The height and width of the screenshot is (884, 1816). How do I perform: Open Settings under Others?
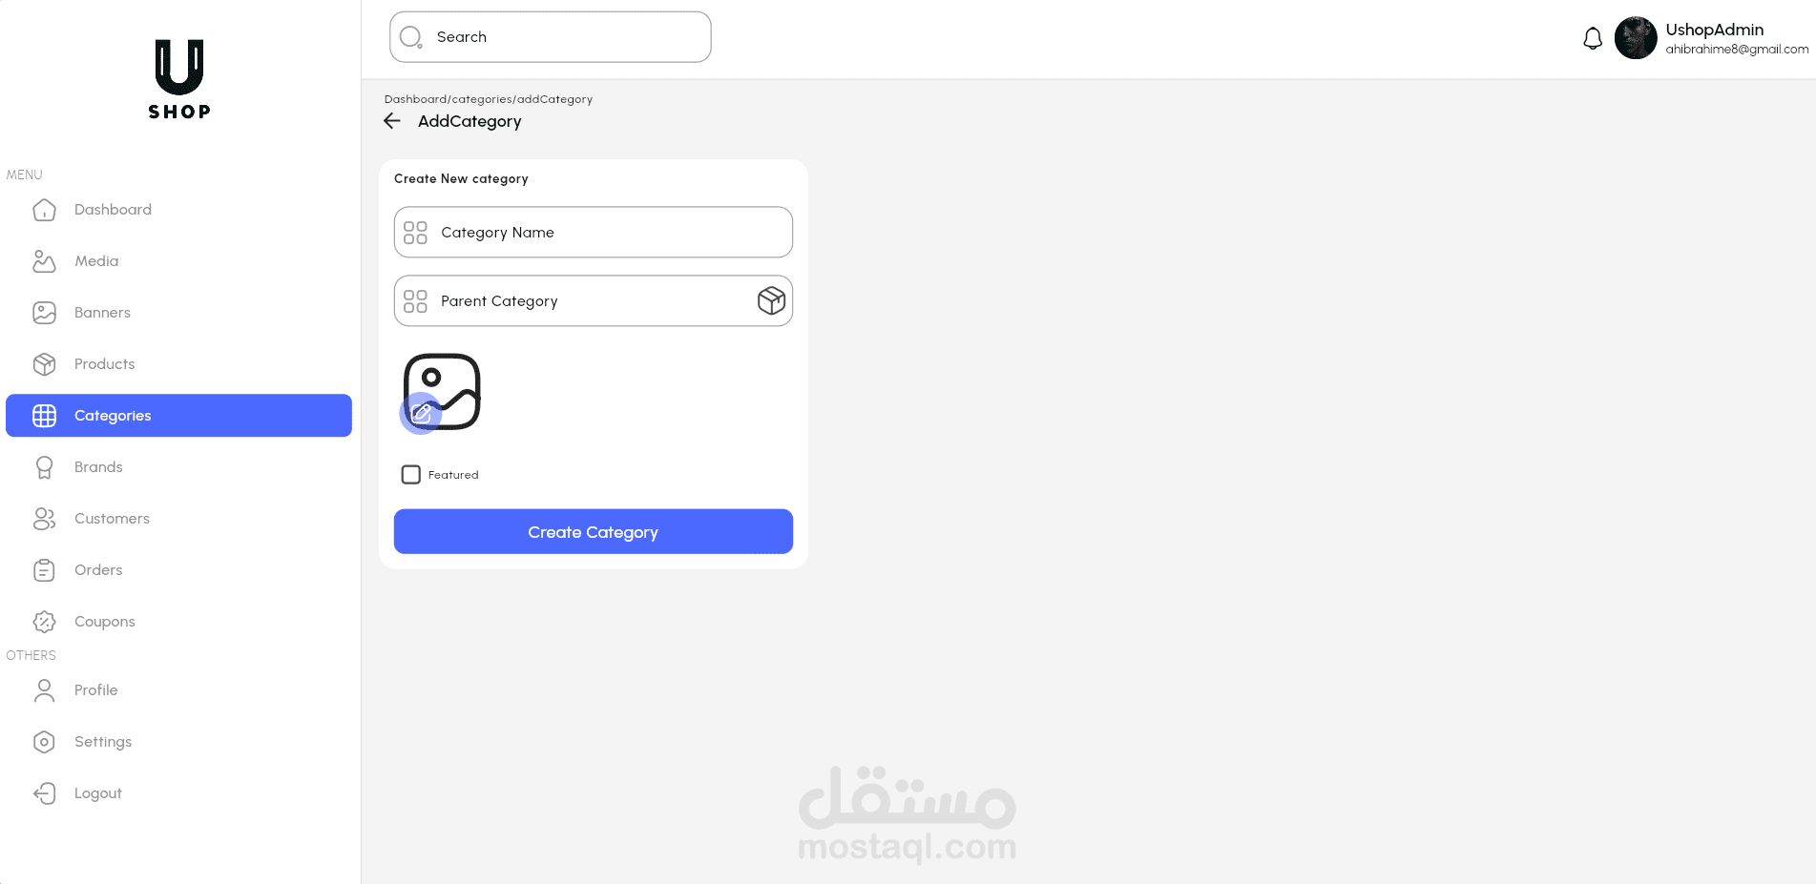point(103,742)
